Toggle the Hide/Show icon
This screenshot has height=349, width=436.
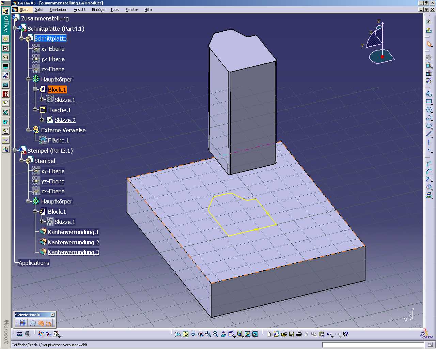(x=247, y=334)
